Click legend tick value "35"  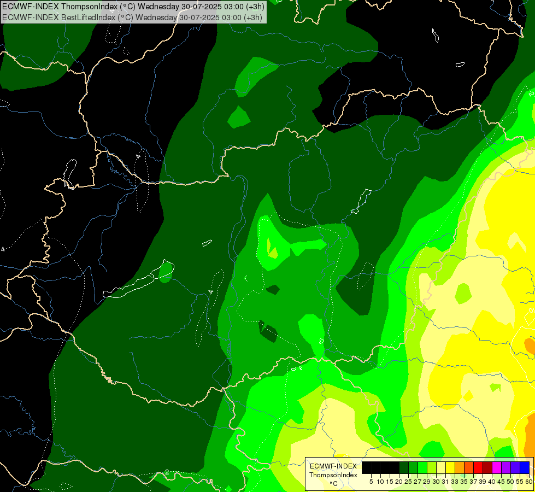point(464,482)
